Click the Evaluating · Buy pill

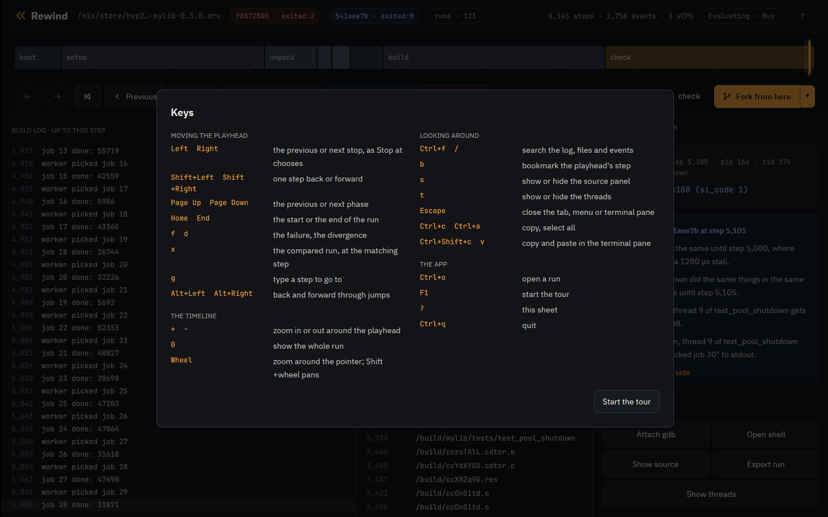coord(741,16)
